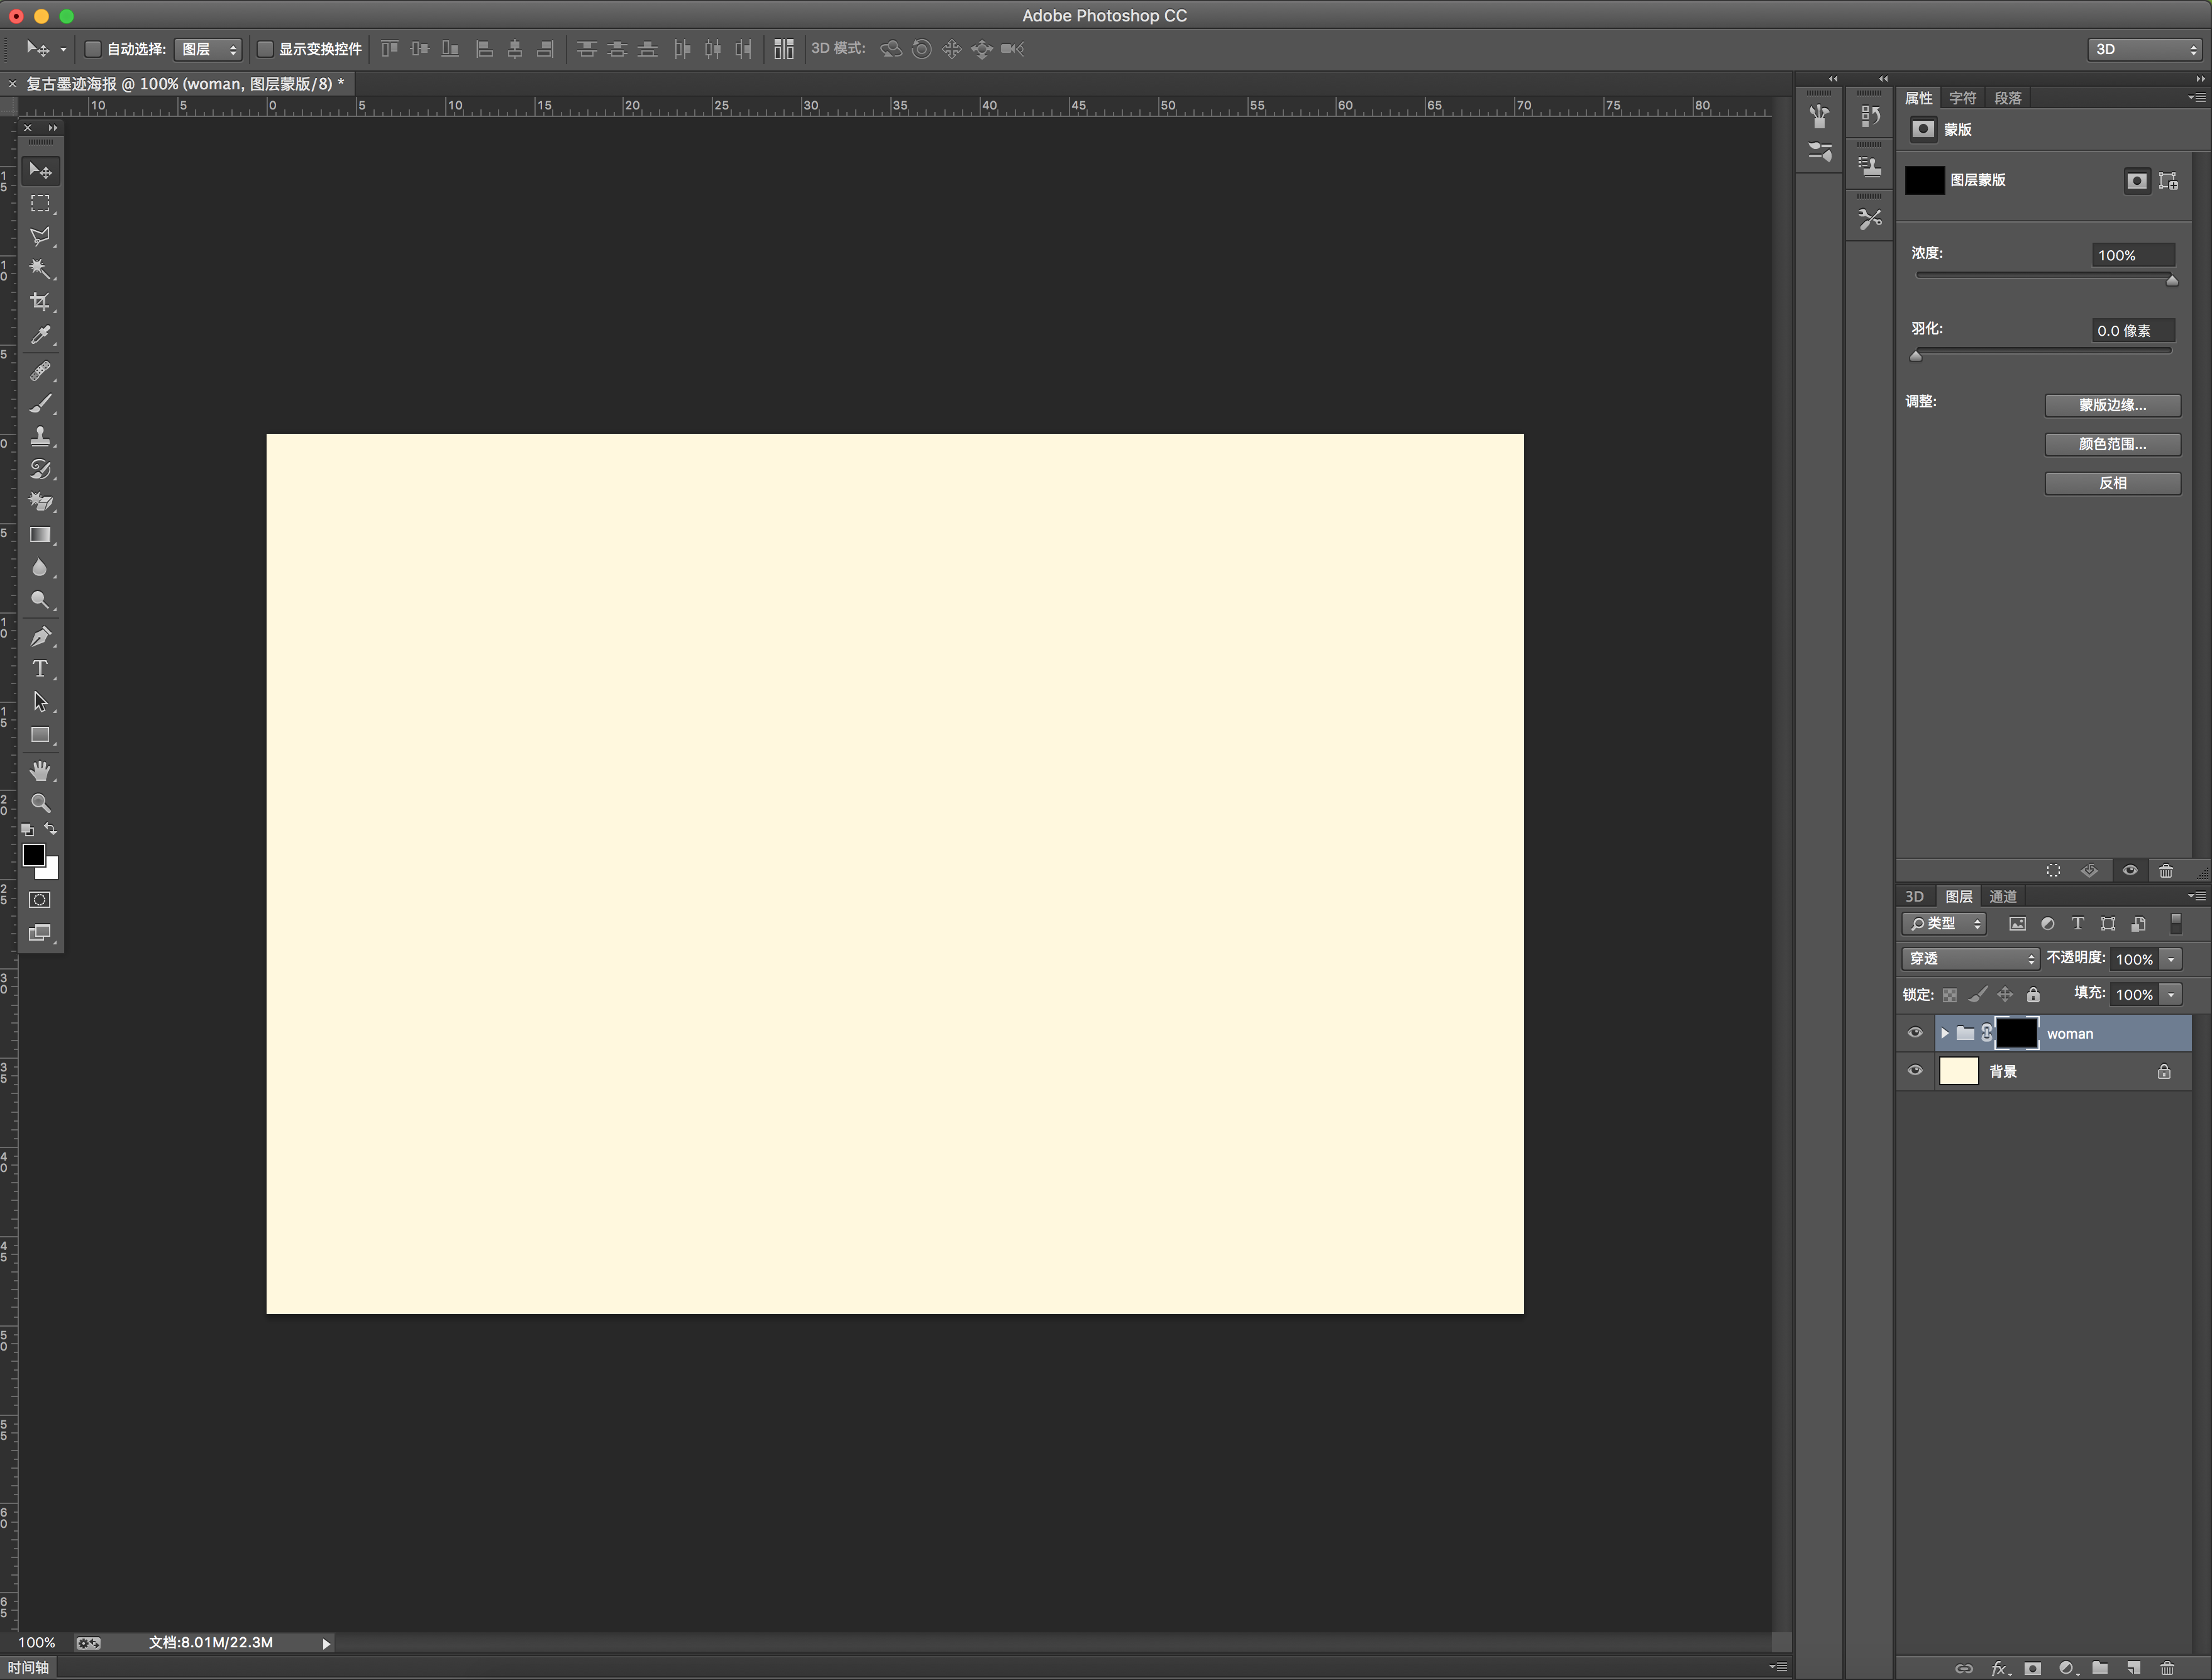Expand the woman layer group
2212x1680 pixels.
1944,1033
